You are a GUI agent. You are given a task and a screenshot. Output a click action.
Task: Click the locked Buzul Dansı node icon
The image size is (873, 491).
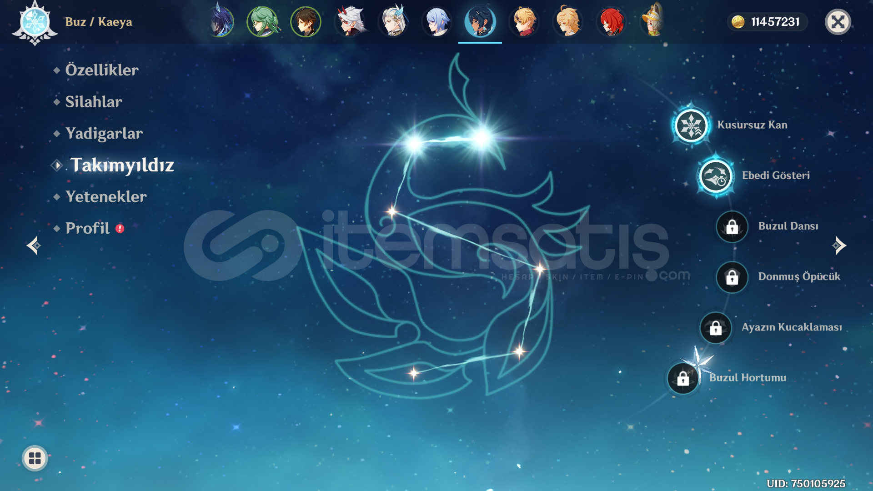(732, 226)
